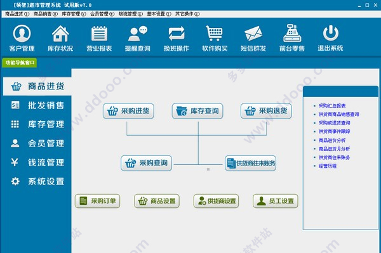Viewport: 381px width, 253px height.
Task: Open the 采购汇总报表 link
Action: [332, 106]
